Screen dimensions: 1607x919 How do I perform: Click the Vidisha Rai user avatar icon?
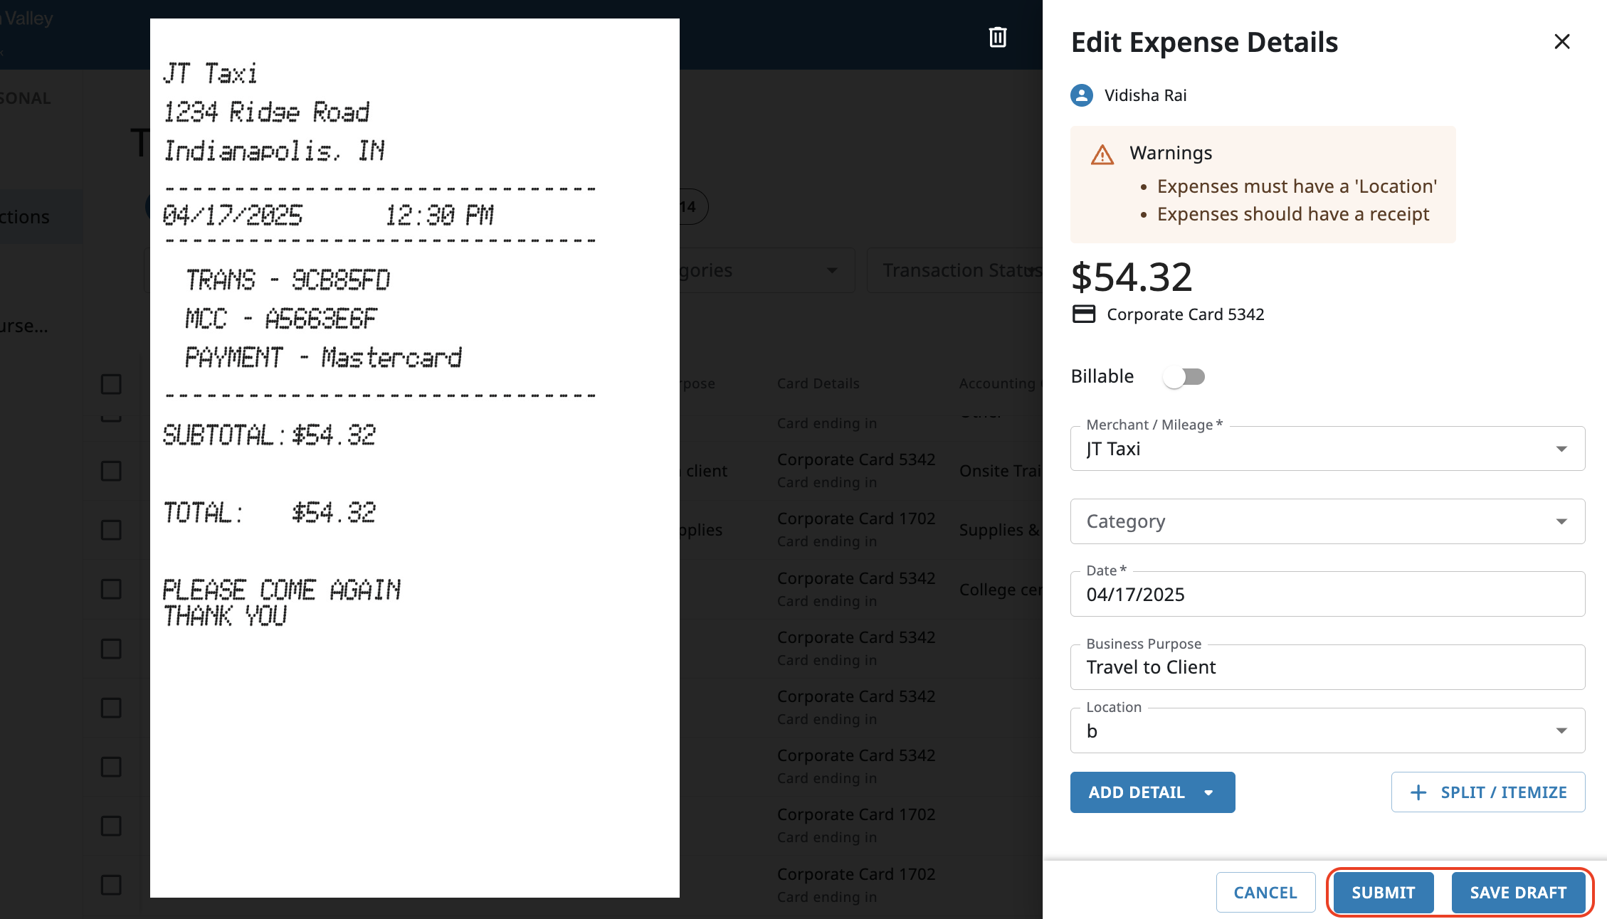pyautogui.click(x=1082, y=95)
